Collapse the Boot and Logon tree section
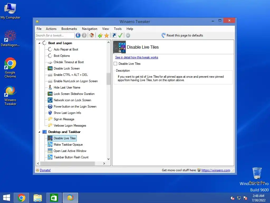The width and height of the screenshot is (270, 203). tap(40, 43)
